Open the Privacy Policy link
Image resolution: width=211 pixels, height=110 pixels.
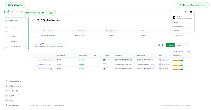(x=35, y=105)
